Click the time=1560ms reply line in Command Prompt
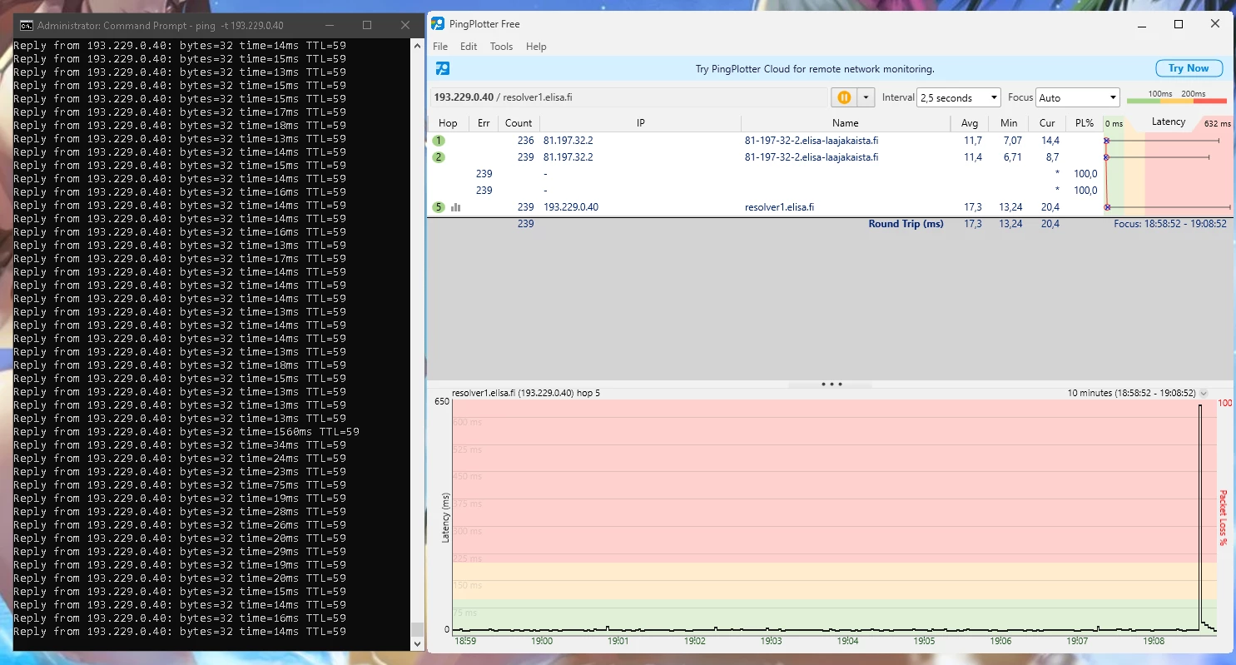Viewport: 1236px width, 665px height. (x=186, y=432)
